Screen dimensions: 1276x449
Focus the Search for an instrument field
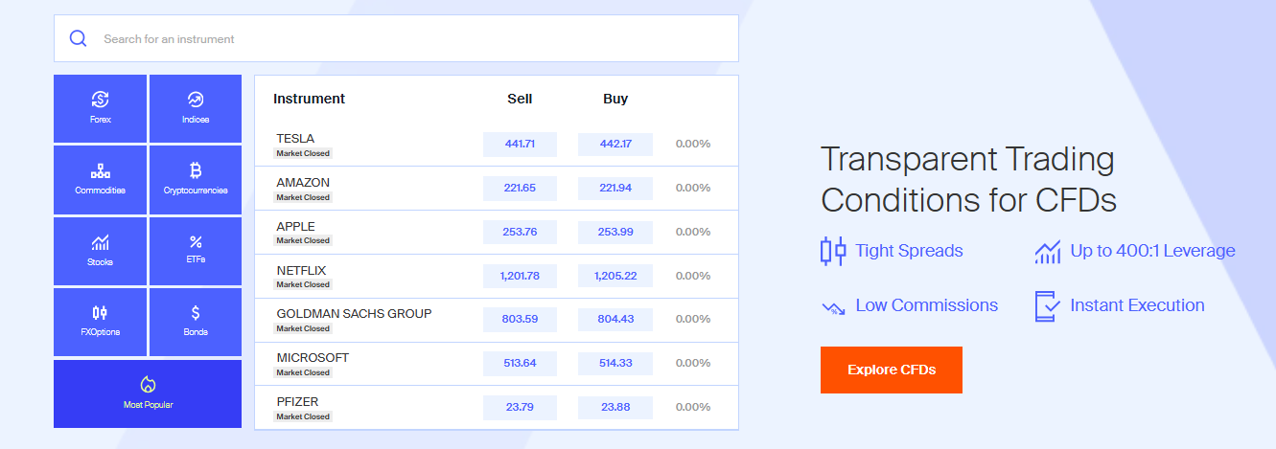coord(412,39)
